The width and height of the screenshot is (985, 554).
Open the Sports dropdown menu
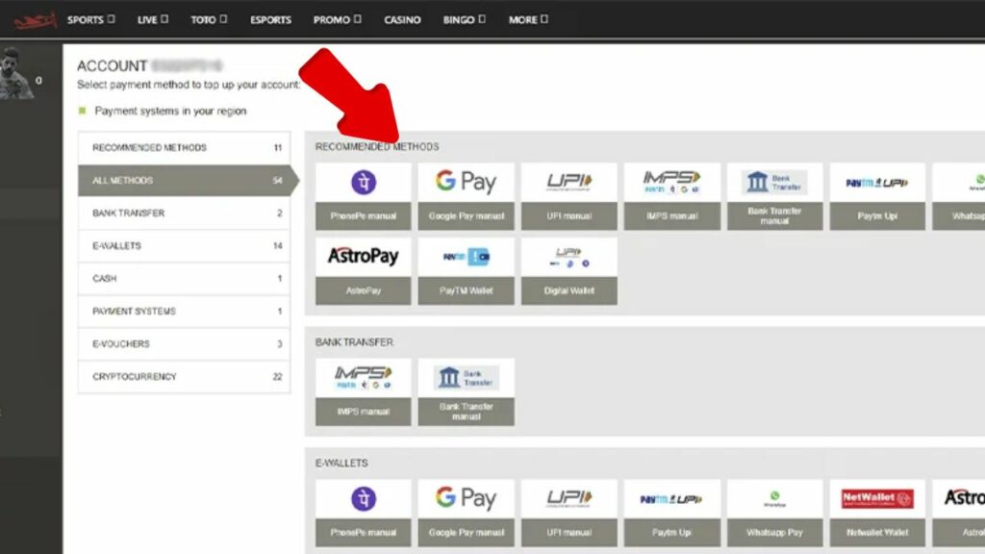91,19
